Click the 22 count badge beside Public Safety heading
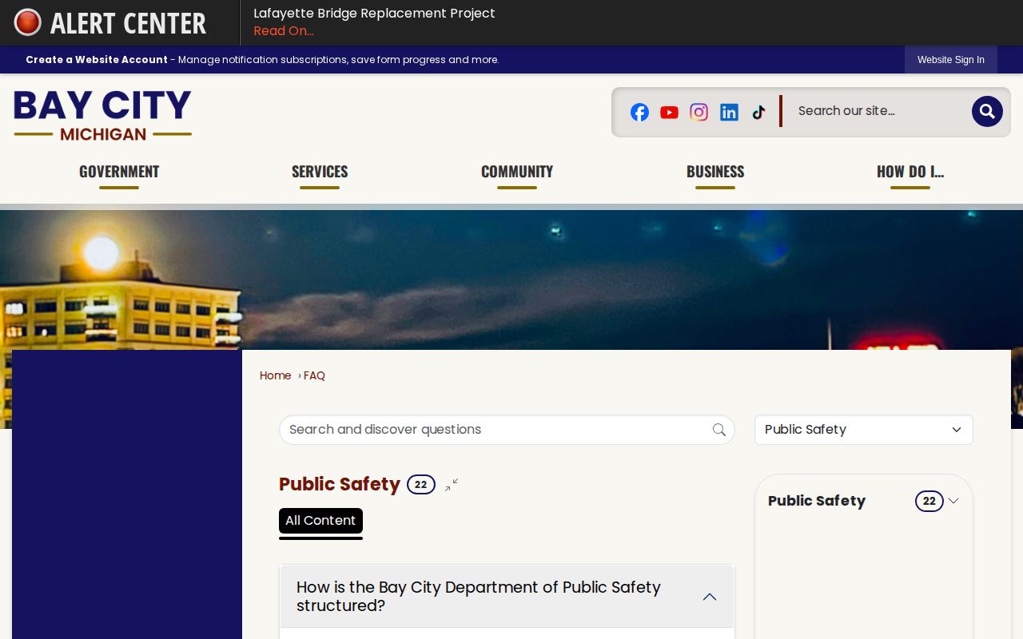The height and width of the screenshot is (639, 1023). click(x=421, y=485)
